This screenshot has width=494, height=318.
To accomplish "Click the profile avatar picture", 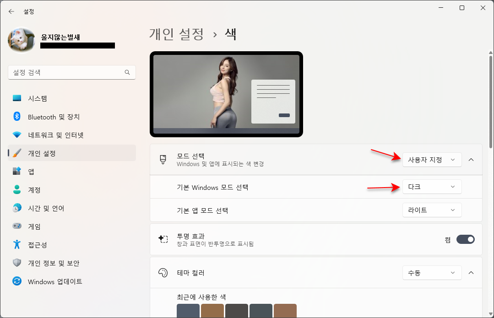I will point(22,40).
